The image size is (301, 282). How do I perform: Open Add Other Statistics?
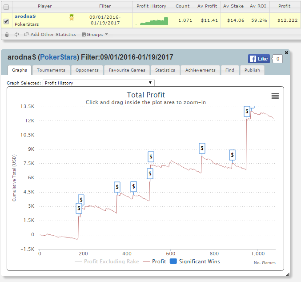coord(50,35)
